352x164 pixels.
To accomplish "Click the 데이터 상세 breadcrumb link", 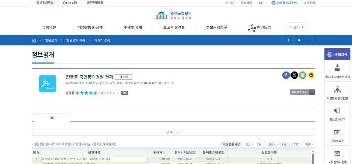I will [102, 40].
